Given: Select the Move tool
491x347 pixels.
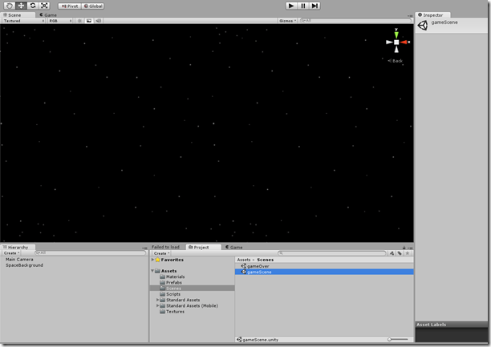Looking at the screenshot, I should click(22, 6).
